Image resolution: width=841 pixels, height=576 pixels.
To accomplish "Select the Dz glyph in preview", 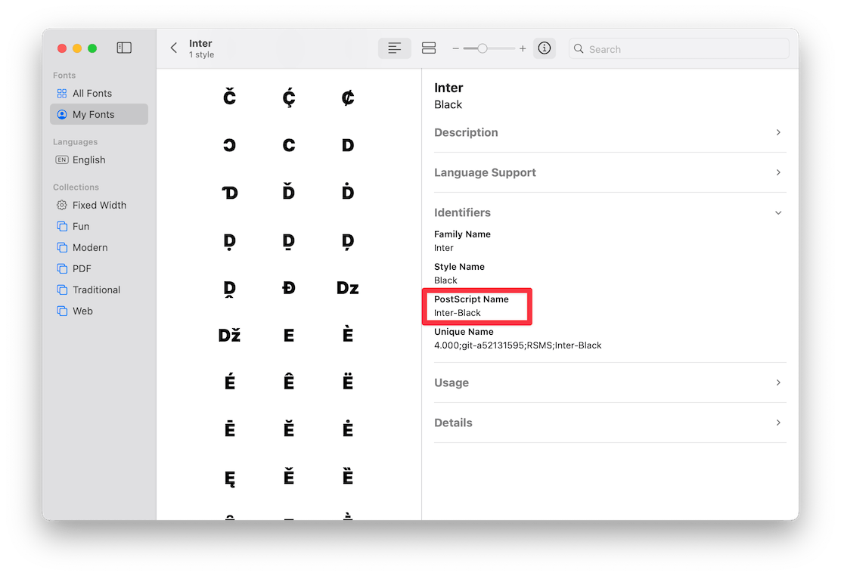I will pos(347,288).
